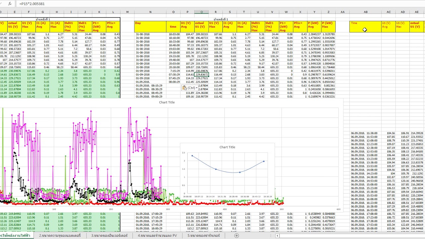Screen dimensions: 425x239
Task: Select column Z header
Action: coord(328,12)
